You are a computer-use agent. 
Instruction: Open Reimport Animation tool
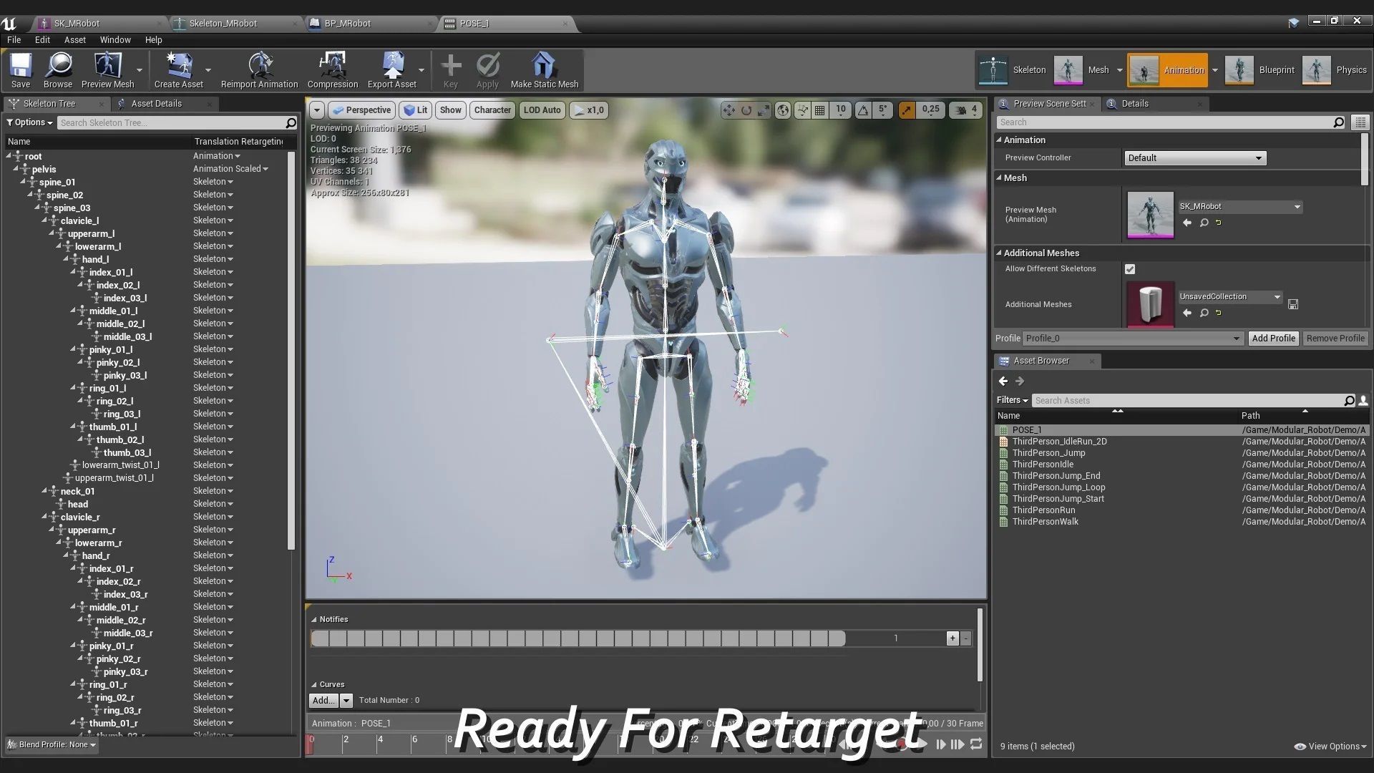[x=259, y=69]
